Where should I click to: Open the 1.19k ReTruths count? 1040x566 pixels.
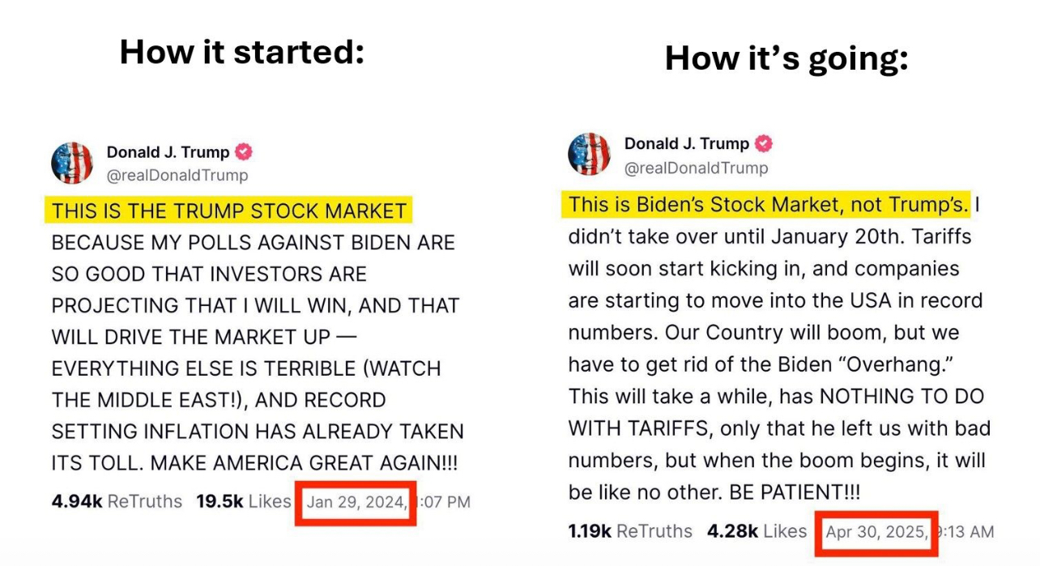(630, 531)
